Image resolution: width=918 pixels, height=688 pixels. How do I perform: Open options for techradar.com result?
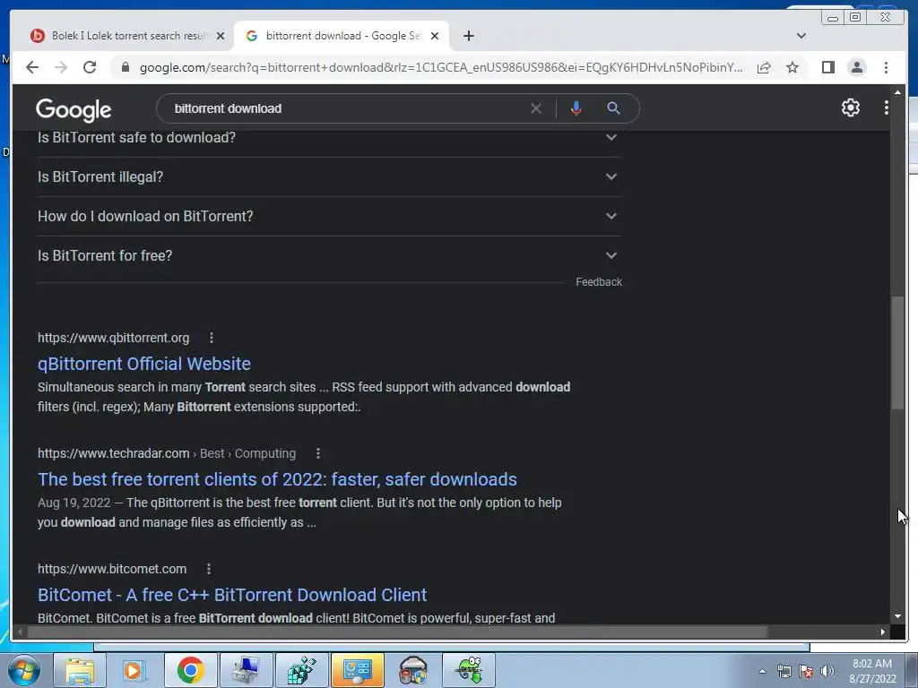(318, 453)
